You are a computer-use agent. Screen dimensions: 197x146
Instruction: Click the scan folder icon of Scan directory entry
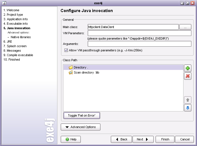click(x=71, y=72)
